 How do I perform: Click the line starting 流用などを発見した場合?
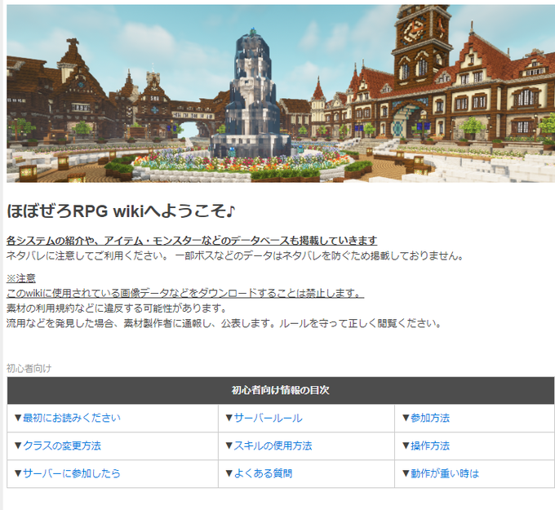(x=224, y=323)
